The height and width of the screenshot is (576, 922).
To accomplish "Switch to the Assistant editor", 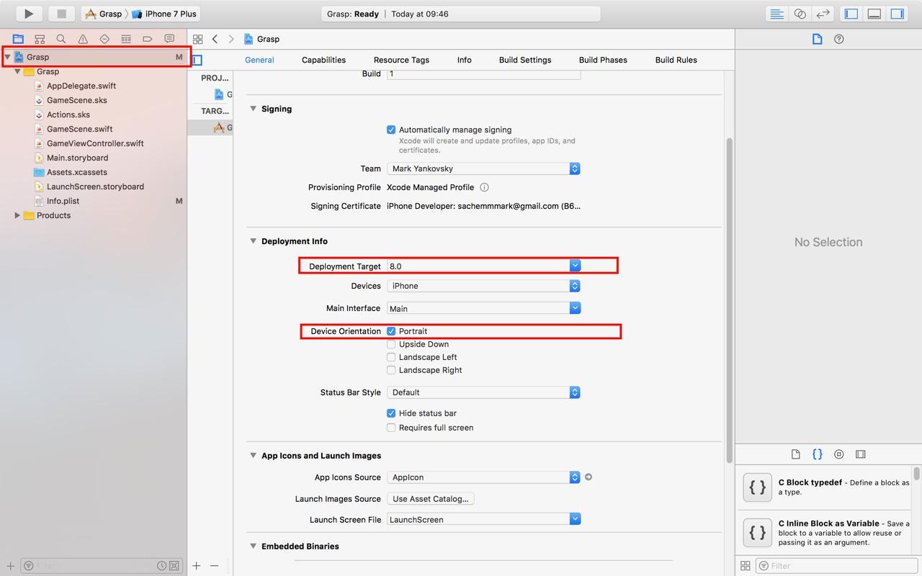I will pyautogui.click(x=800, y=14).
